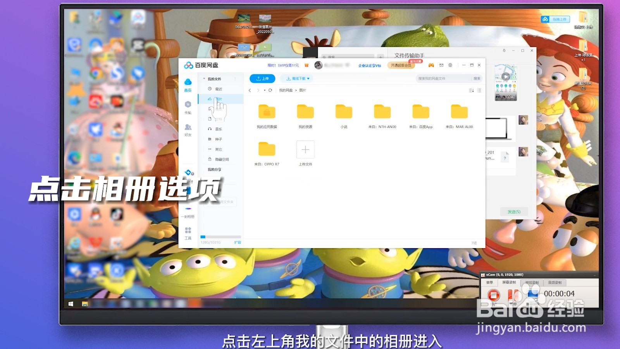The image size is (620, 349).
Task: Open the 我的资源 folder
Action: pos(305,116)
